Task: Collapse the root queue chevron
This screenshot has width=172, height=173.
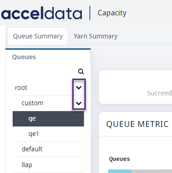Action: coord(79,88)
